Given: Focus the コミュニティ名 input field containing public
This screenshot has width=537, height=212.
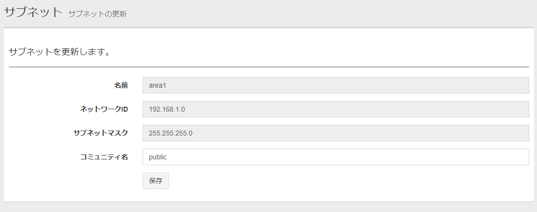Looking at the screenshot, I should click(335, 157).
